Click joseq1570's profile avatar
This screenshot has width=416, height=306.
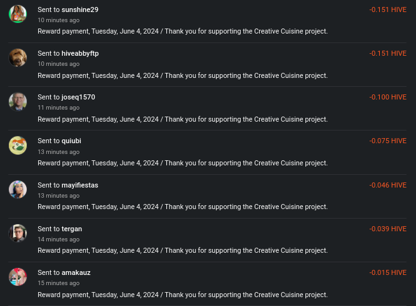18,101
